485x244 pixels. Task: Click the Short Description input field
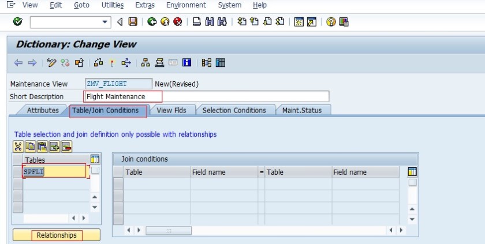click(207, 96)
